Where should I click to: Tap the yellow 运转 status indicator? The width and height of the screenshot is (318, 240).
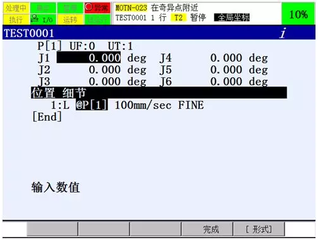coord(70,19)
